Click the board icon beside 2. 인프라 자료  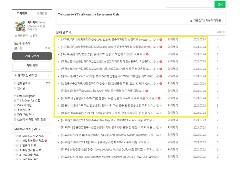tap(17, 145)
